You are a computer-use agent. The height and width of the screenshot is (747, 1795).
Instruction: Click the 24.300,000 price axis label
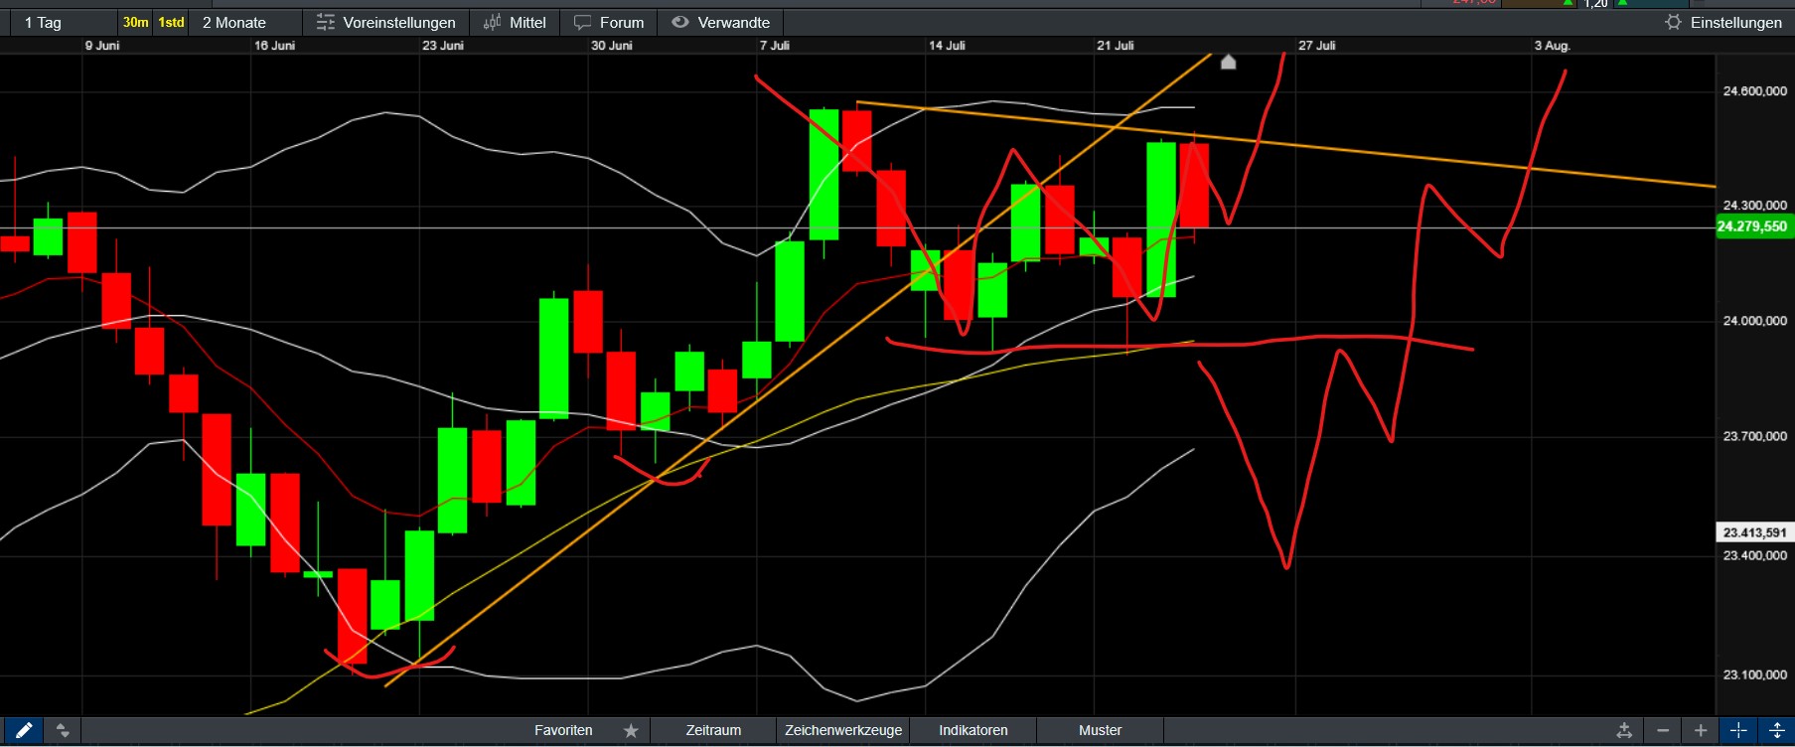[1754, 206]
